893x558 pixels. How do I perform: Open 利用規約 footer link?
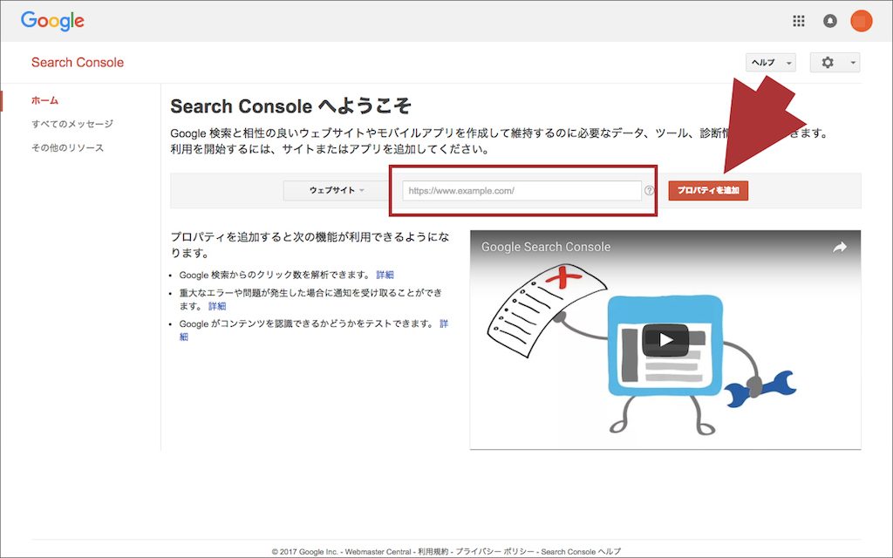coord(433,551)
